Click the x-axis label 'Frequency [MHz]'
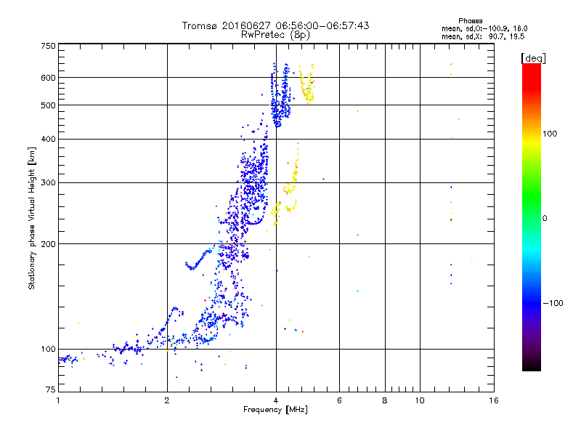 click(275, 410)
